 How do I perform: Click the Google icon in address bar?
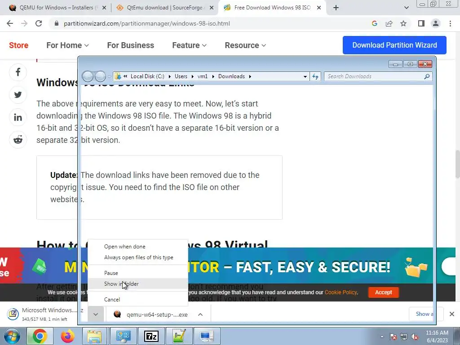click(x=374, y=23)
